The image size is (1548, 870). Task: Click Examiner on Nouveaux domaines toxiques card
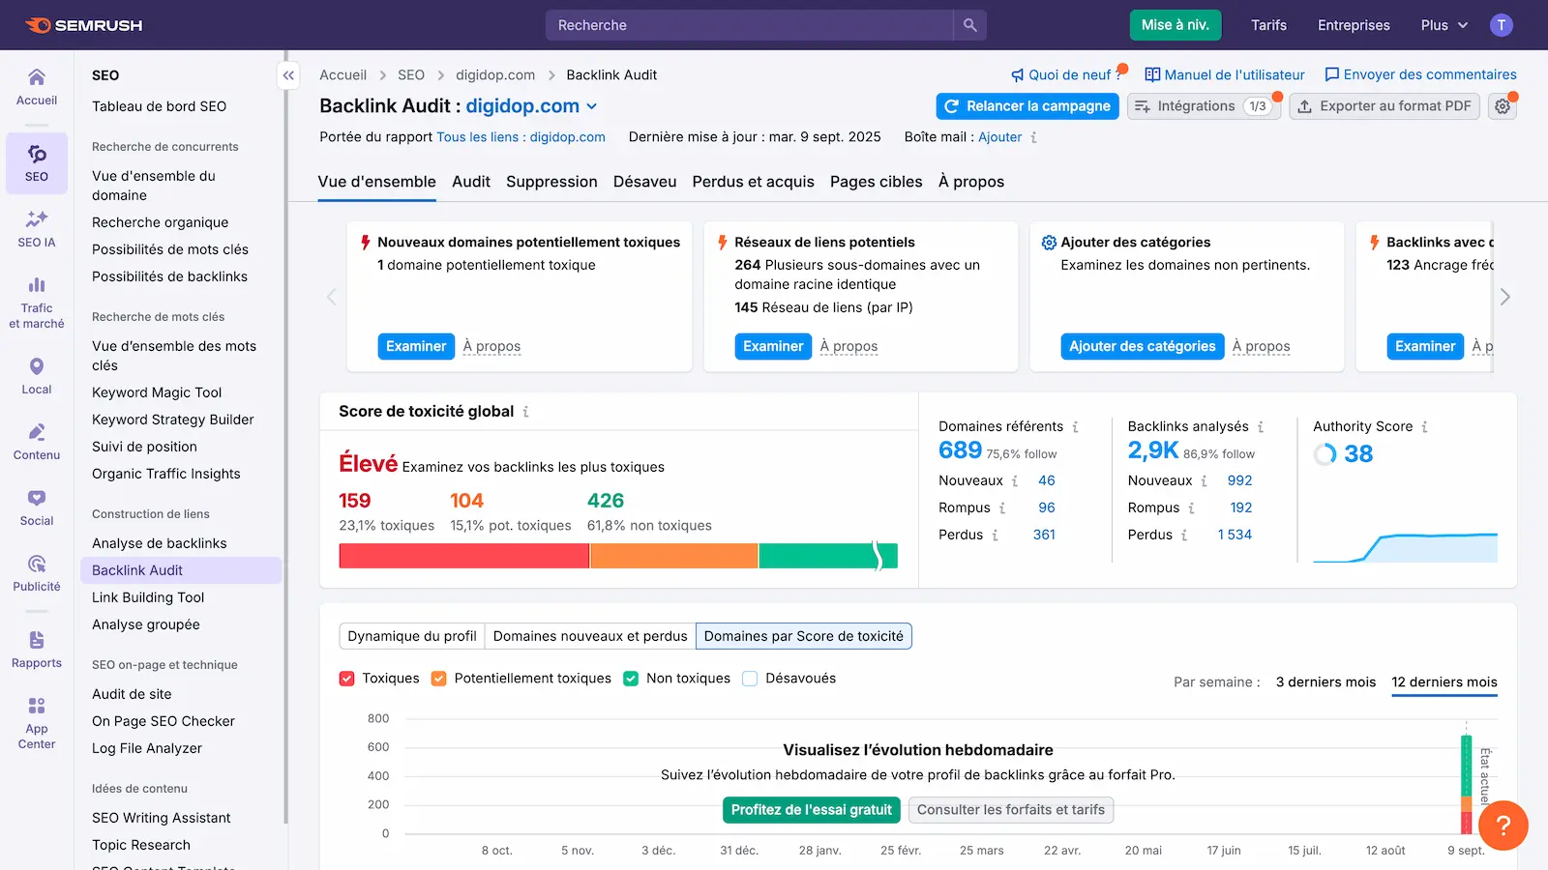pyautogui.click(x=416, y=346)
